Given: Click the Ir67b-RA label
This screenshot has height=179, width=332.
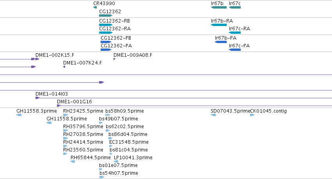Looking at the screenshot, I should [222, 21].
